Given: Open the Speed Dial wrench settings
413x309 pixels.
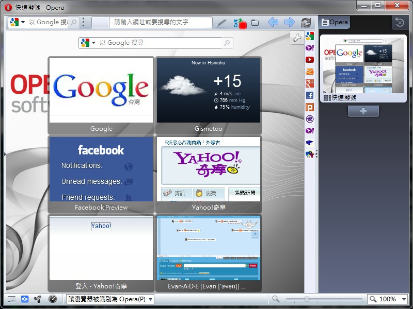Looking at the screenshot, I should coord(296,37).
